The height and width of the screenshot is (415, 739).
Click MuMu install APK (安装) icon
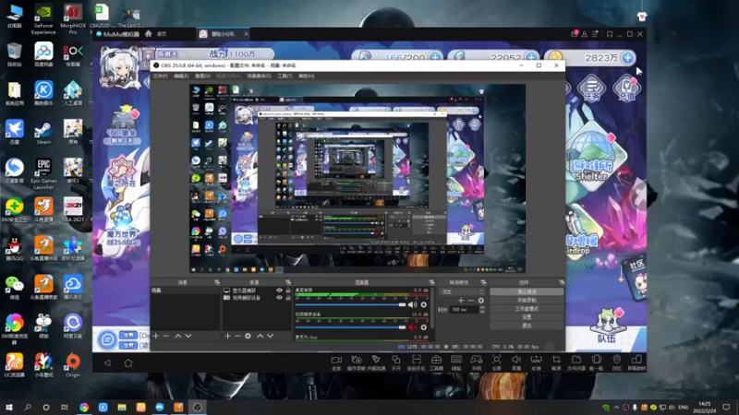point(537,362)
